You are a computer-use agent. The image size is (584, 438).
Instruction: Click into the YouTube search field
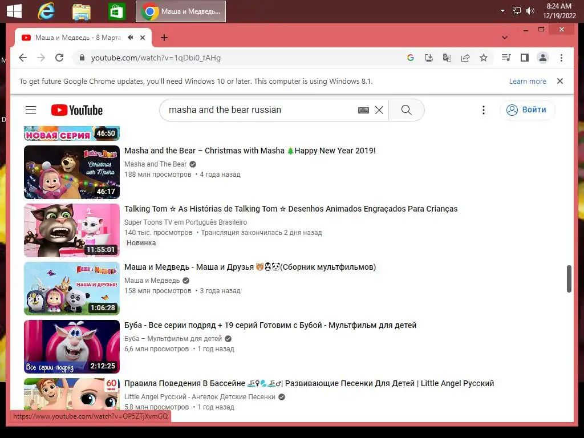pos(261,110)
